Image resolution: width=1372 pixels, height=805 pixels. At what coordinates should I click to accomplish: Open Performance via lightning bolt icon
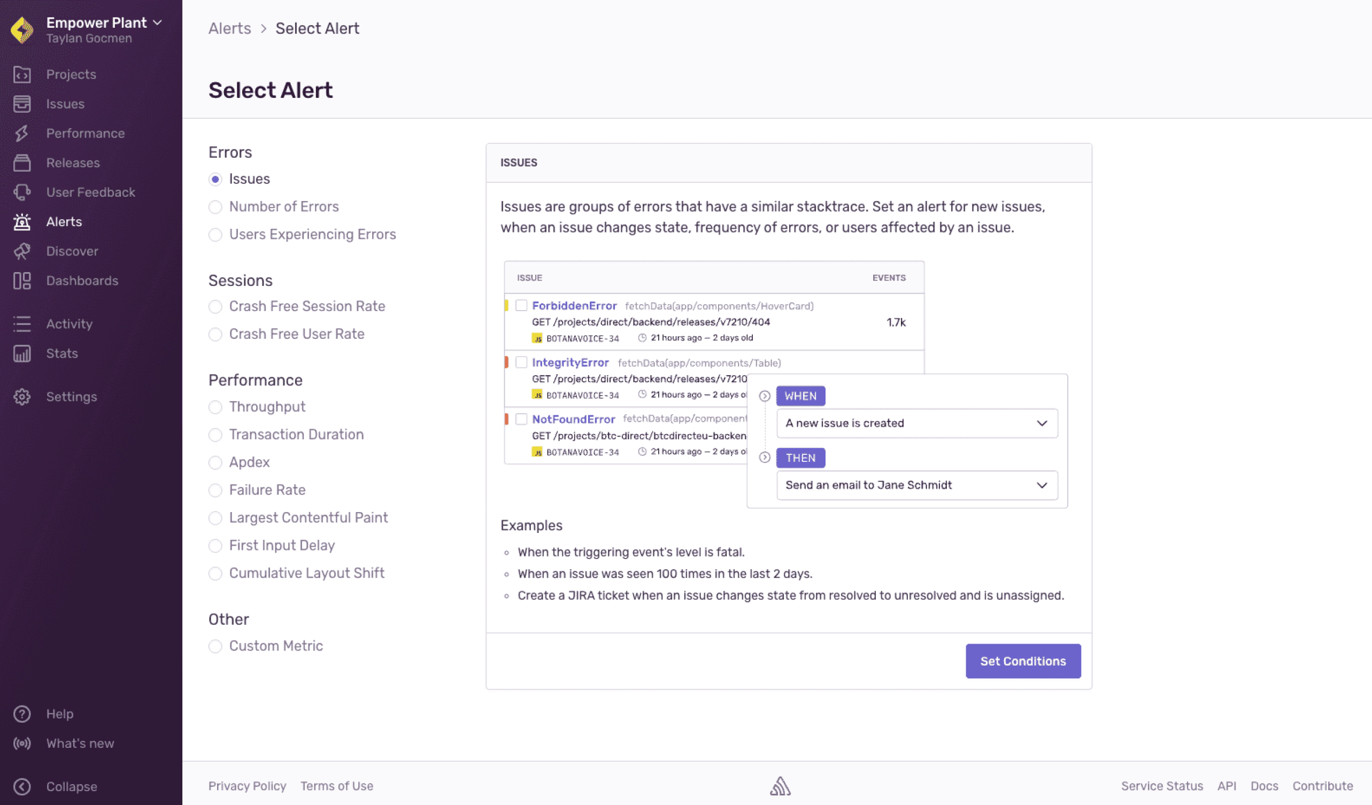point(22,133)
